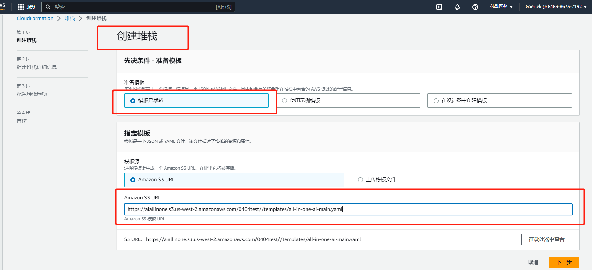The image size is (592, 270).
Task: Open the notifications bell
Action: pos(457,7)
